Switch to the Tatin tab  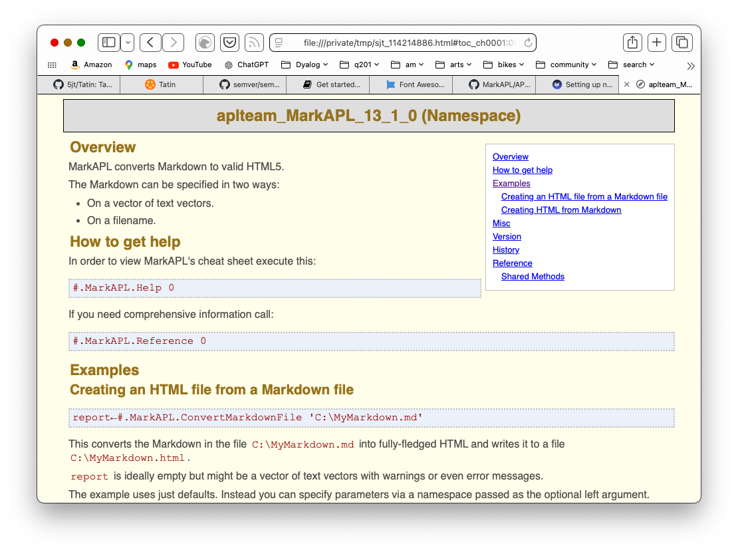click(162, 84)
